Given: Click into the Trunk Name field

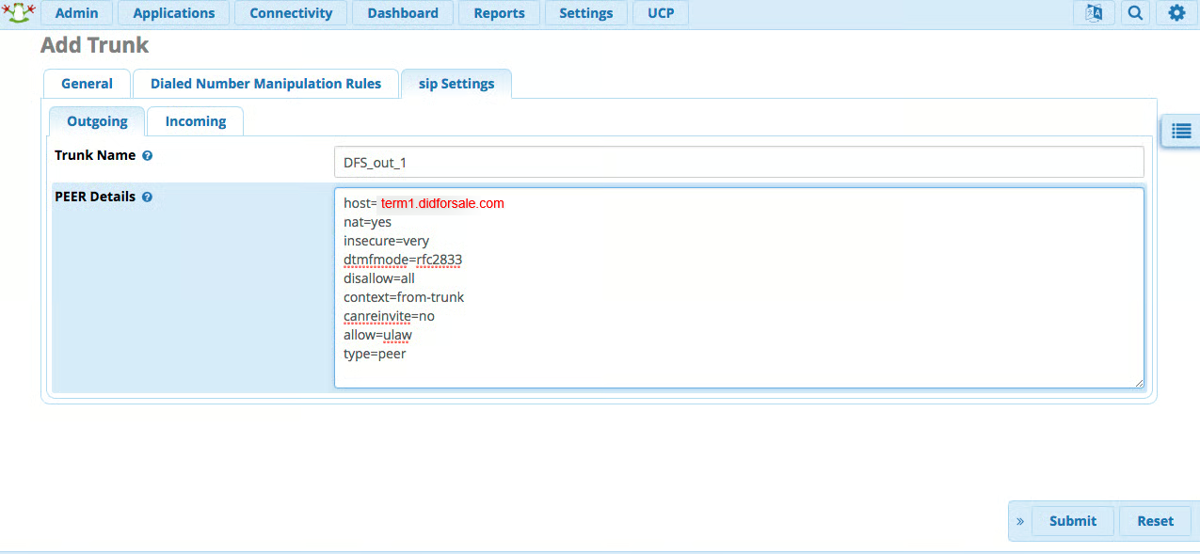Looking at the screenshot, I should click(739, 163).
